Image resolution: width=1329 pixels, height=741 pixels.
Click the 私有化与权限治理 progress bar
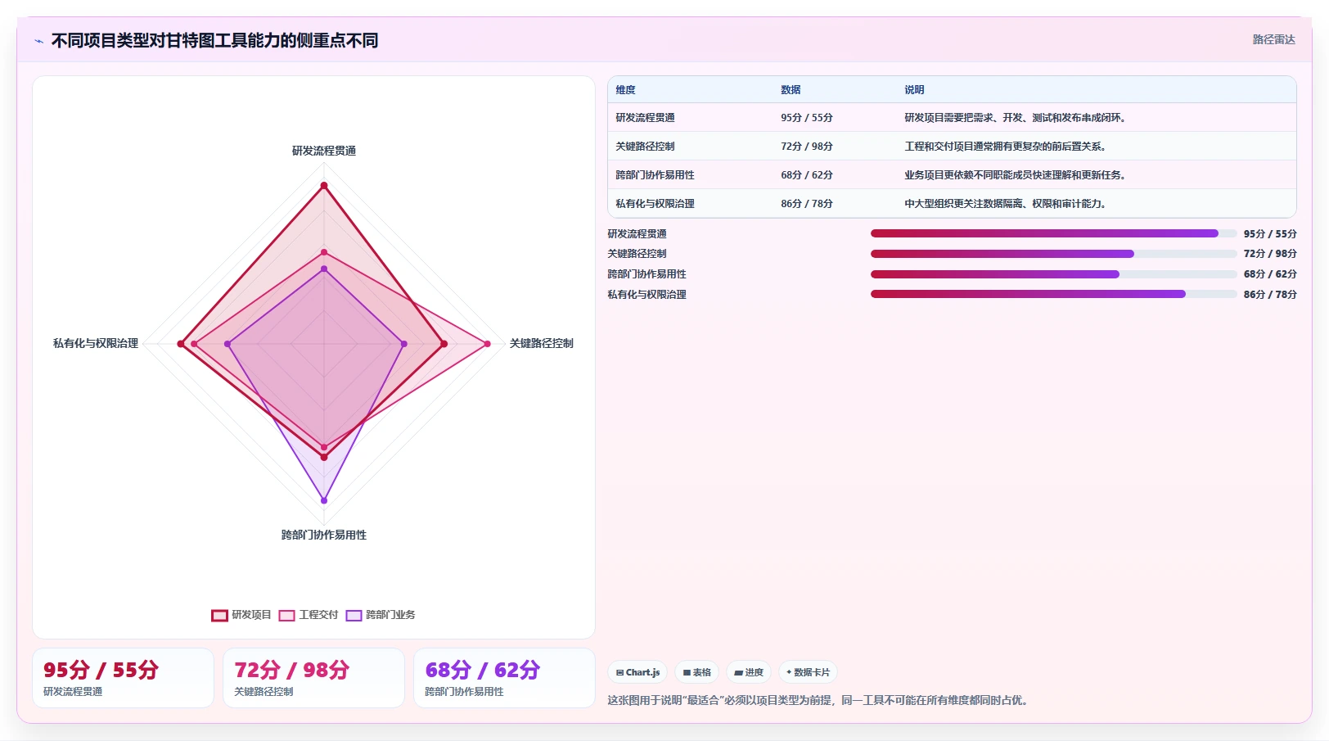pyautogui.click(x=1054, y=294)
